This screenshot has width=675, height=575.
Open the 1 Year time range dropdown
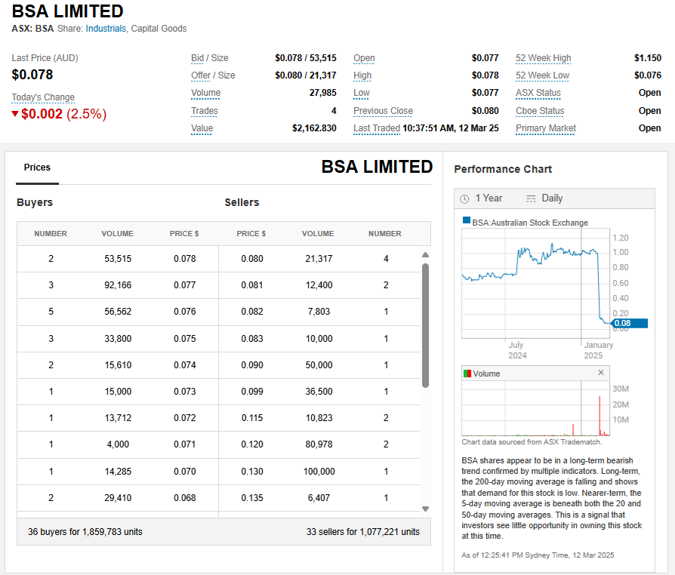[x=488, y=198]
